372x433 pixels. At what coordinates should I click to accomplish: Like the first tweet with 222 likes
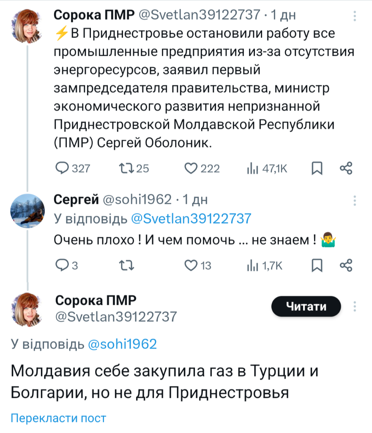(x=191, y=169)
